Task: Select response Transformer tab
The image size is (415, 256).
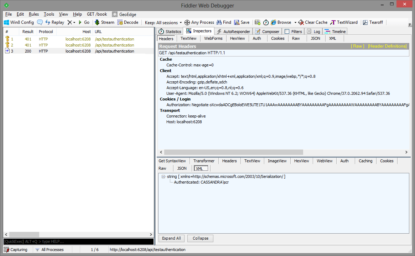Action: click(204, 161)
